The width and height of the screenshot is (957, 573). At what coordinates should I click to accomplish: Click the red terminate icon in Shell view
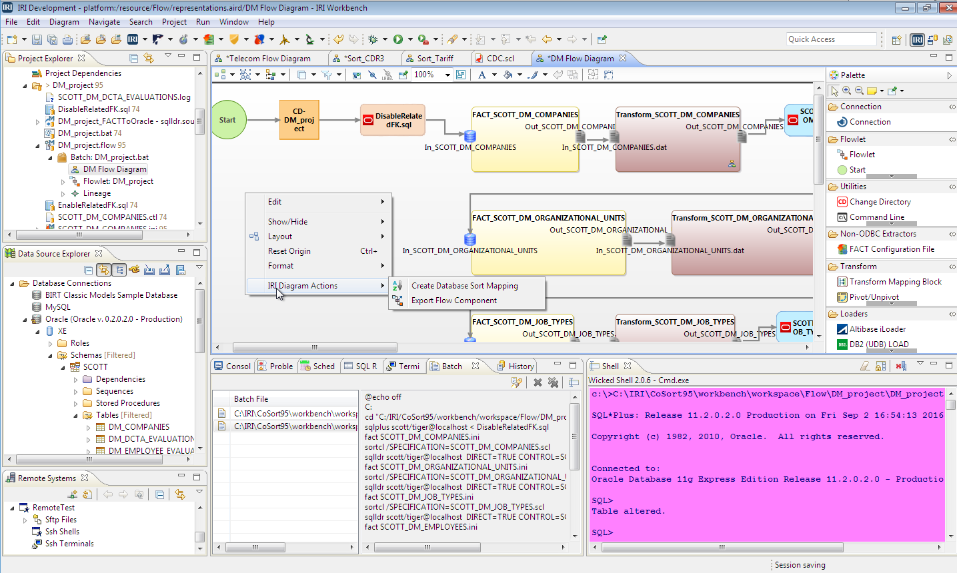click(x=901, y=366)
